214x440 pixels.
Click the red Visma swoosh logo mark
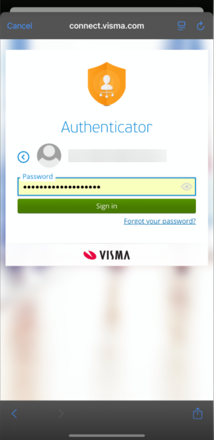point(90,255)
